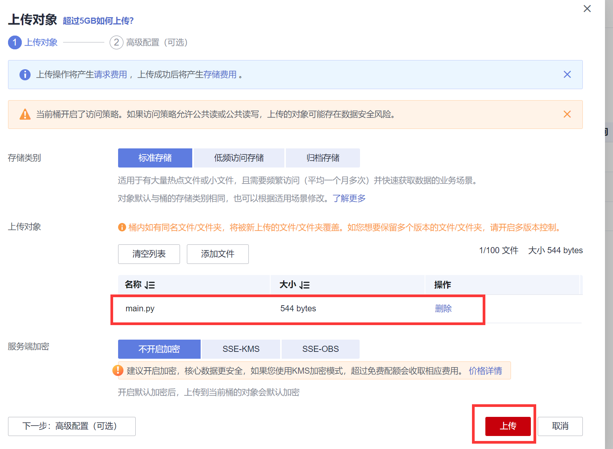
Task: Click the orange warning triangle icon
Action: point(25,114)
